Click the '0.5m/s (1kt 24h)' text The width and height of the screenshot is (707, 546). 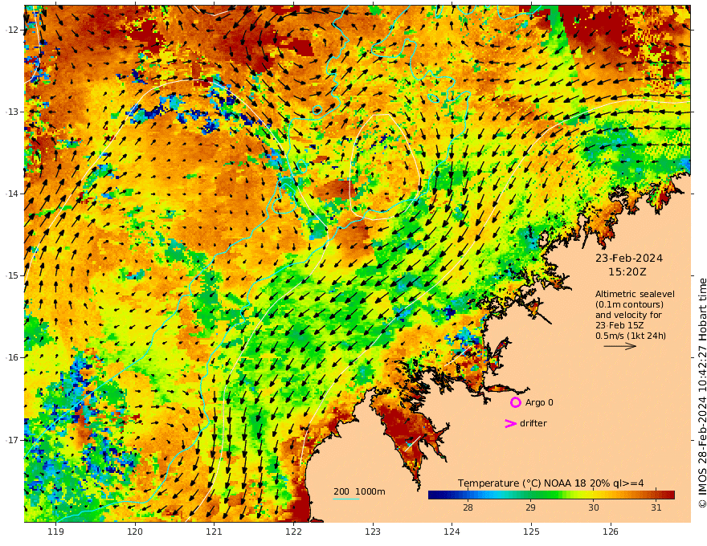pos(631,336)
